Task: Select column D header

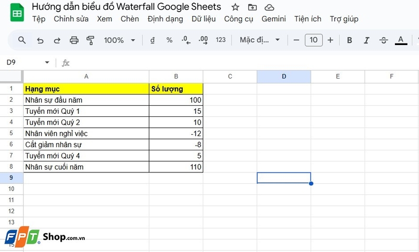Action: pyautogui.click(x=284, y=76)
